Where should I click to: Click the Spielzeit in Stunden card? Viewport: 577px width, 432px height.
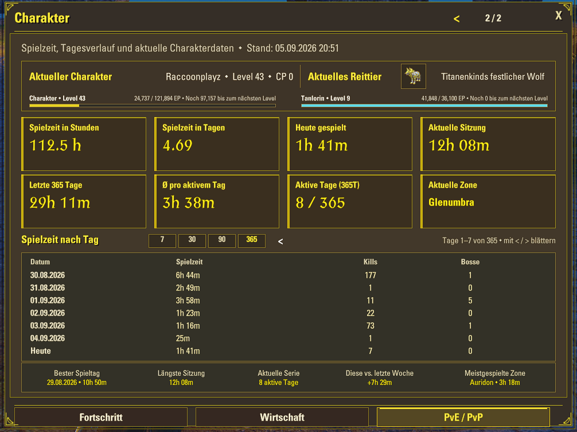(x=84, y=144)
